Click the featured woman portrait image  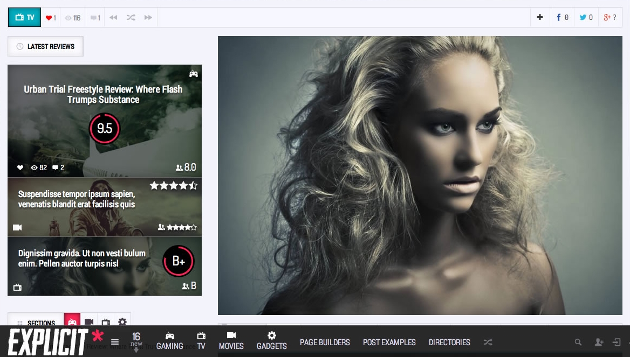(x=420, y=176)
